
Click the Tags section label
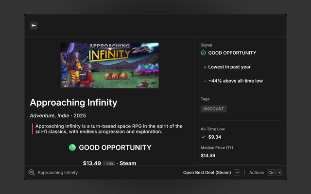(205, 99)
